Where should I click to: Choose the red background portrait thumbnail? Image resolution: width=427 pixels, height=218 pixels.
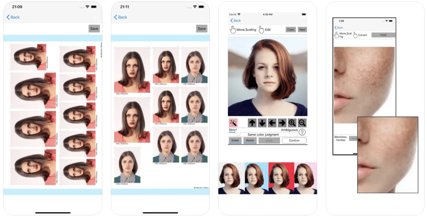click(x=281, y=178)
